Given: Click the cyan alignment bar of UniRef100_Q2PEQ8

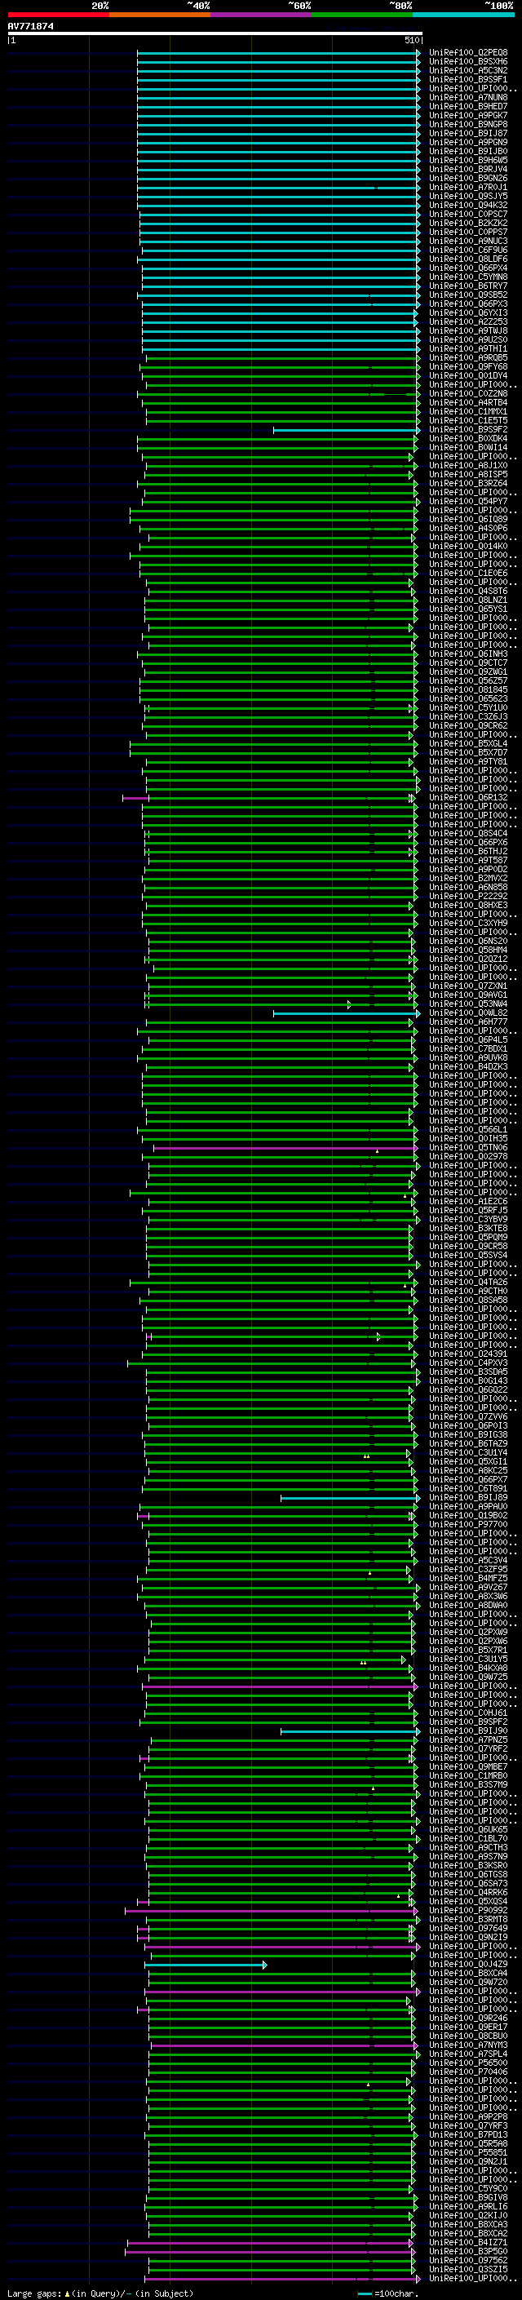Looking at the screenshot, I should pos(277,53).
